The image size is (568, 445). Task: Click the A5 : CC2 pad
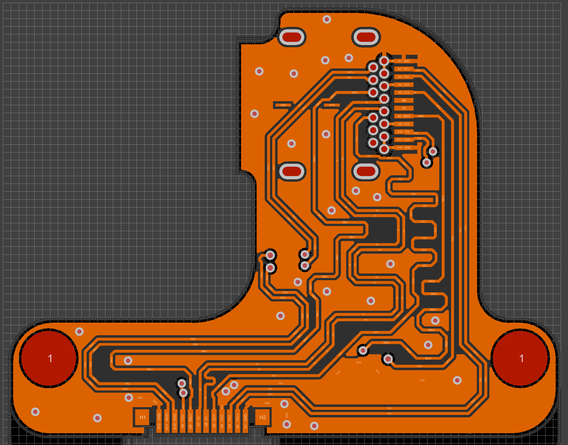pyautogui.click(x=404, y=93)
